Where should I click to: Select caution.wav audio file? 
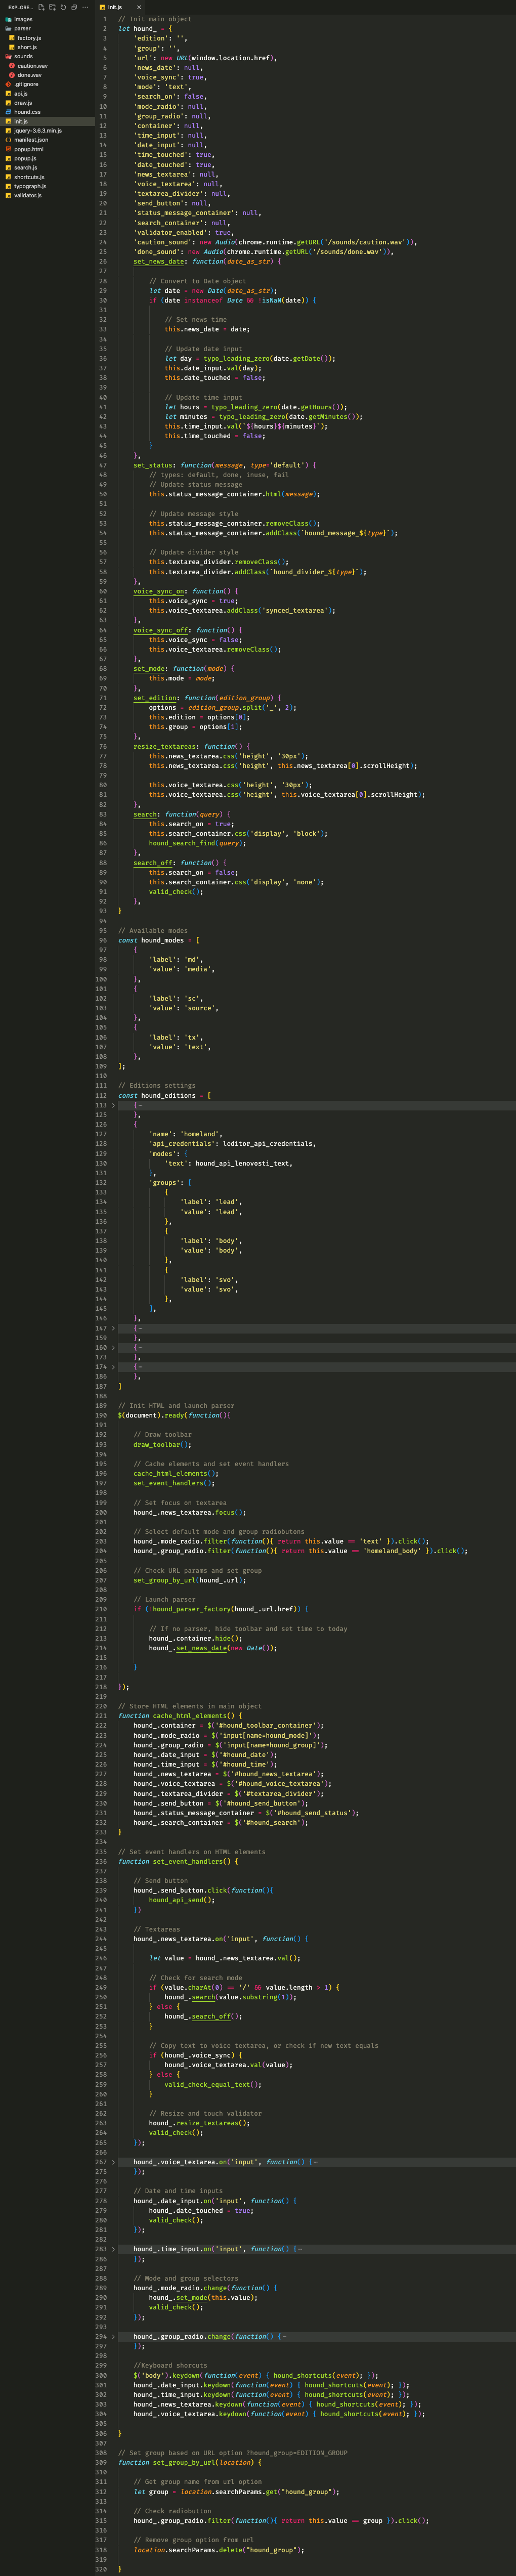tap(47, 66)
